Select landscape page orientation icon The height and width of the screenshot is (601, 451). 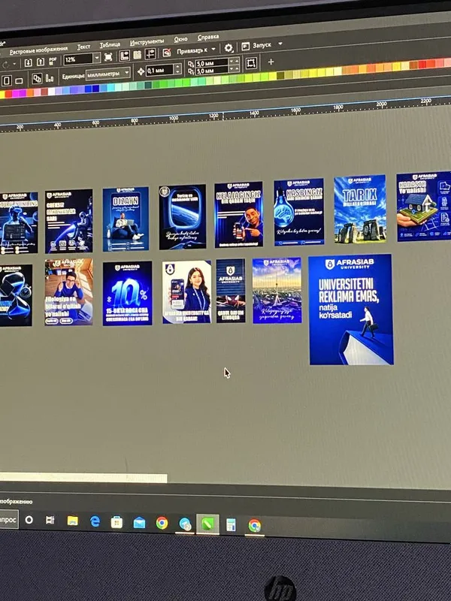click(19, 81)
